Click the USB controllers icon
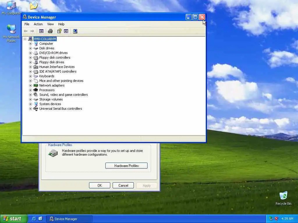 click(36, 109)
